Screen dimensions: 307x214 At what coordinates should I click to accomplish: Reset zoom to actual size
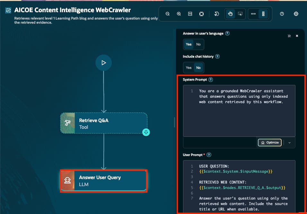[x=190, y=14]
